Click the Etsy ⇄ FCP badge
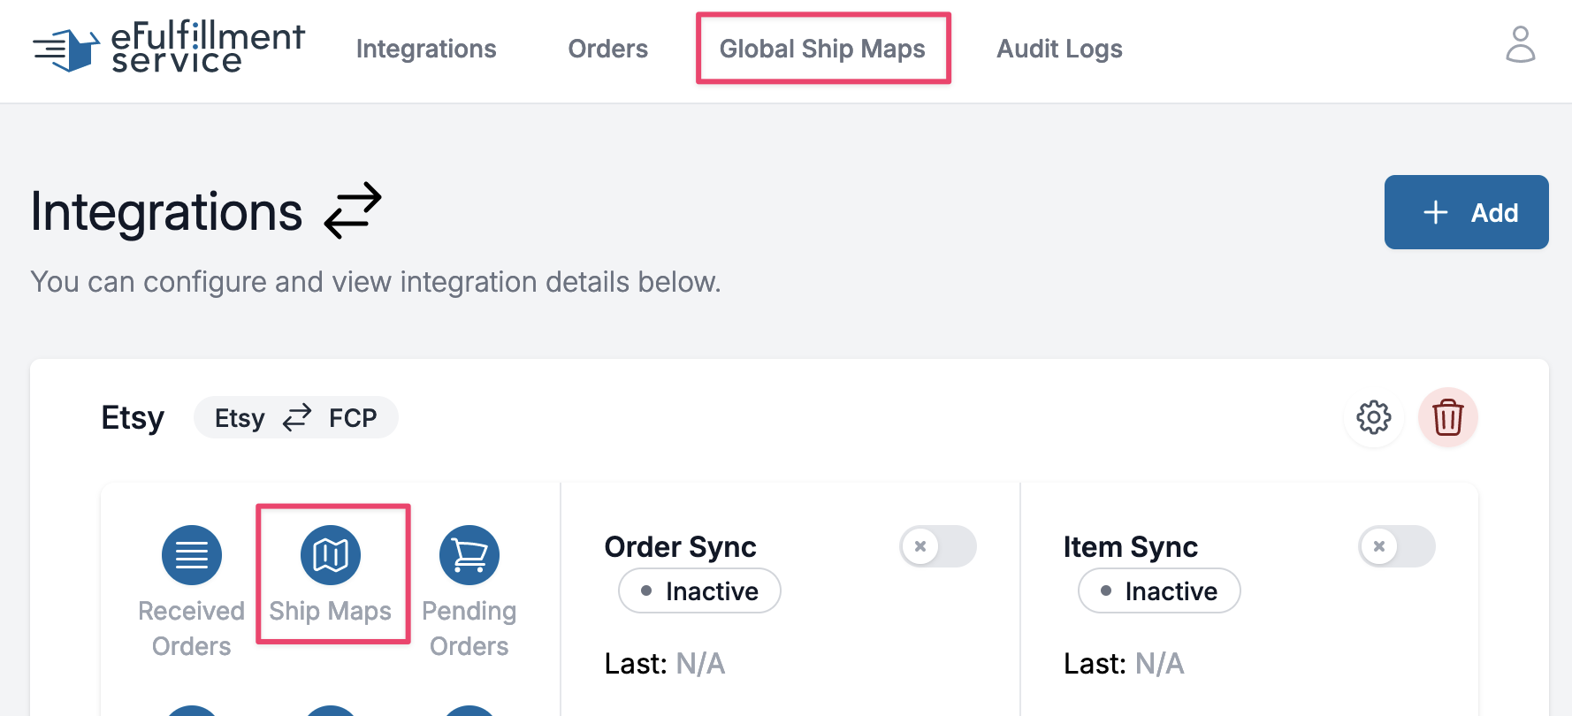Image resolution: width=1572 pixels, height=716 pixels. [296, 417]
